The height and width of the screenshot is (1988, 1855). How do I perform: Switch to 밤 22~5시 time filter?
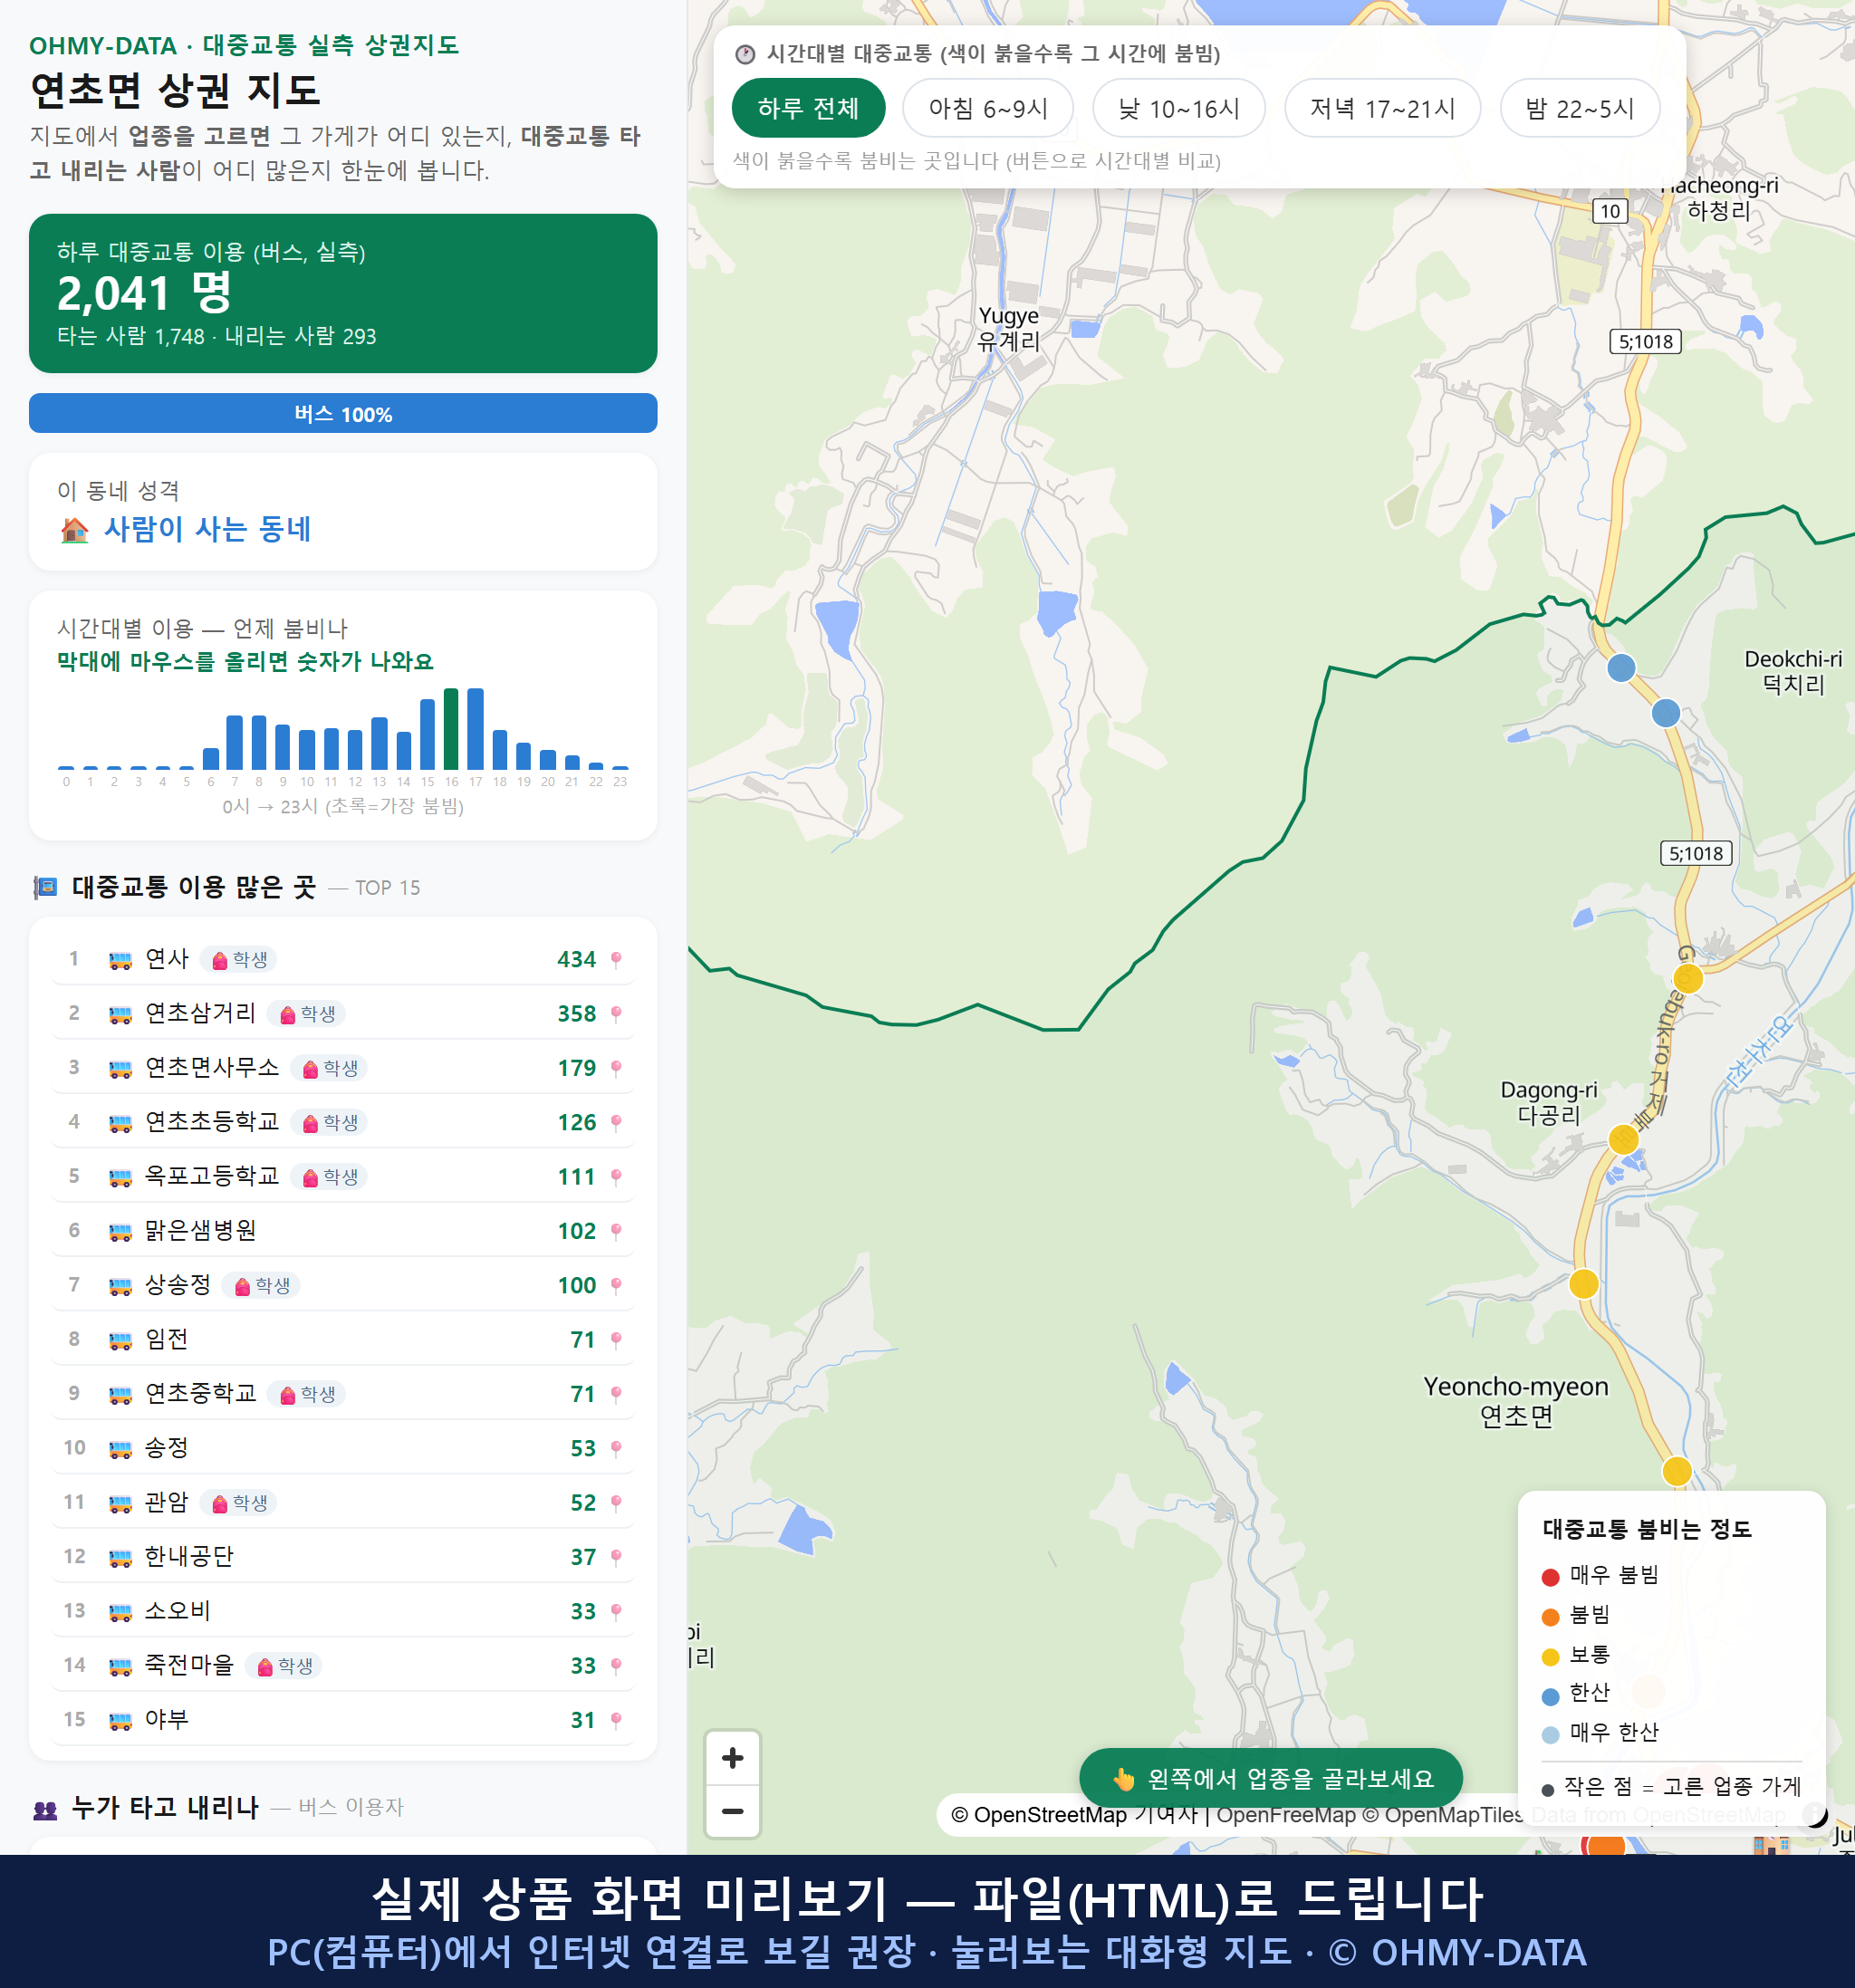1580,108
